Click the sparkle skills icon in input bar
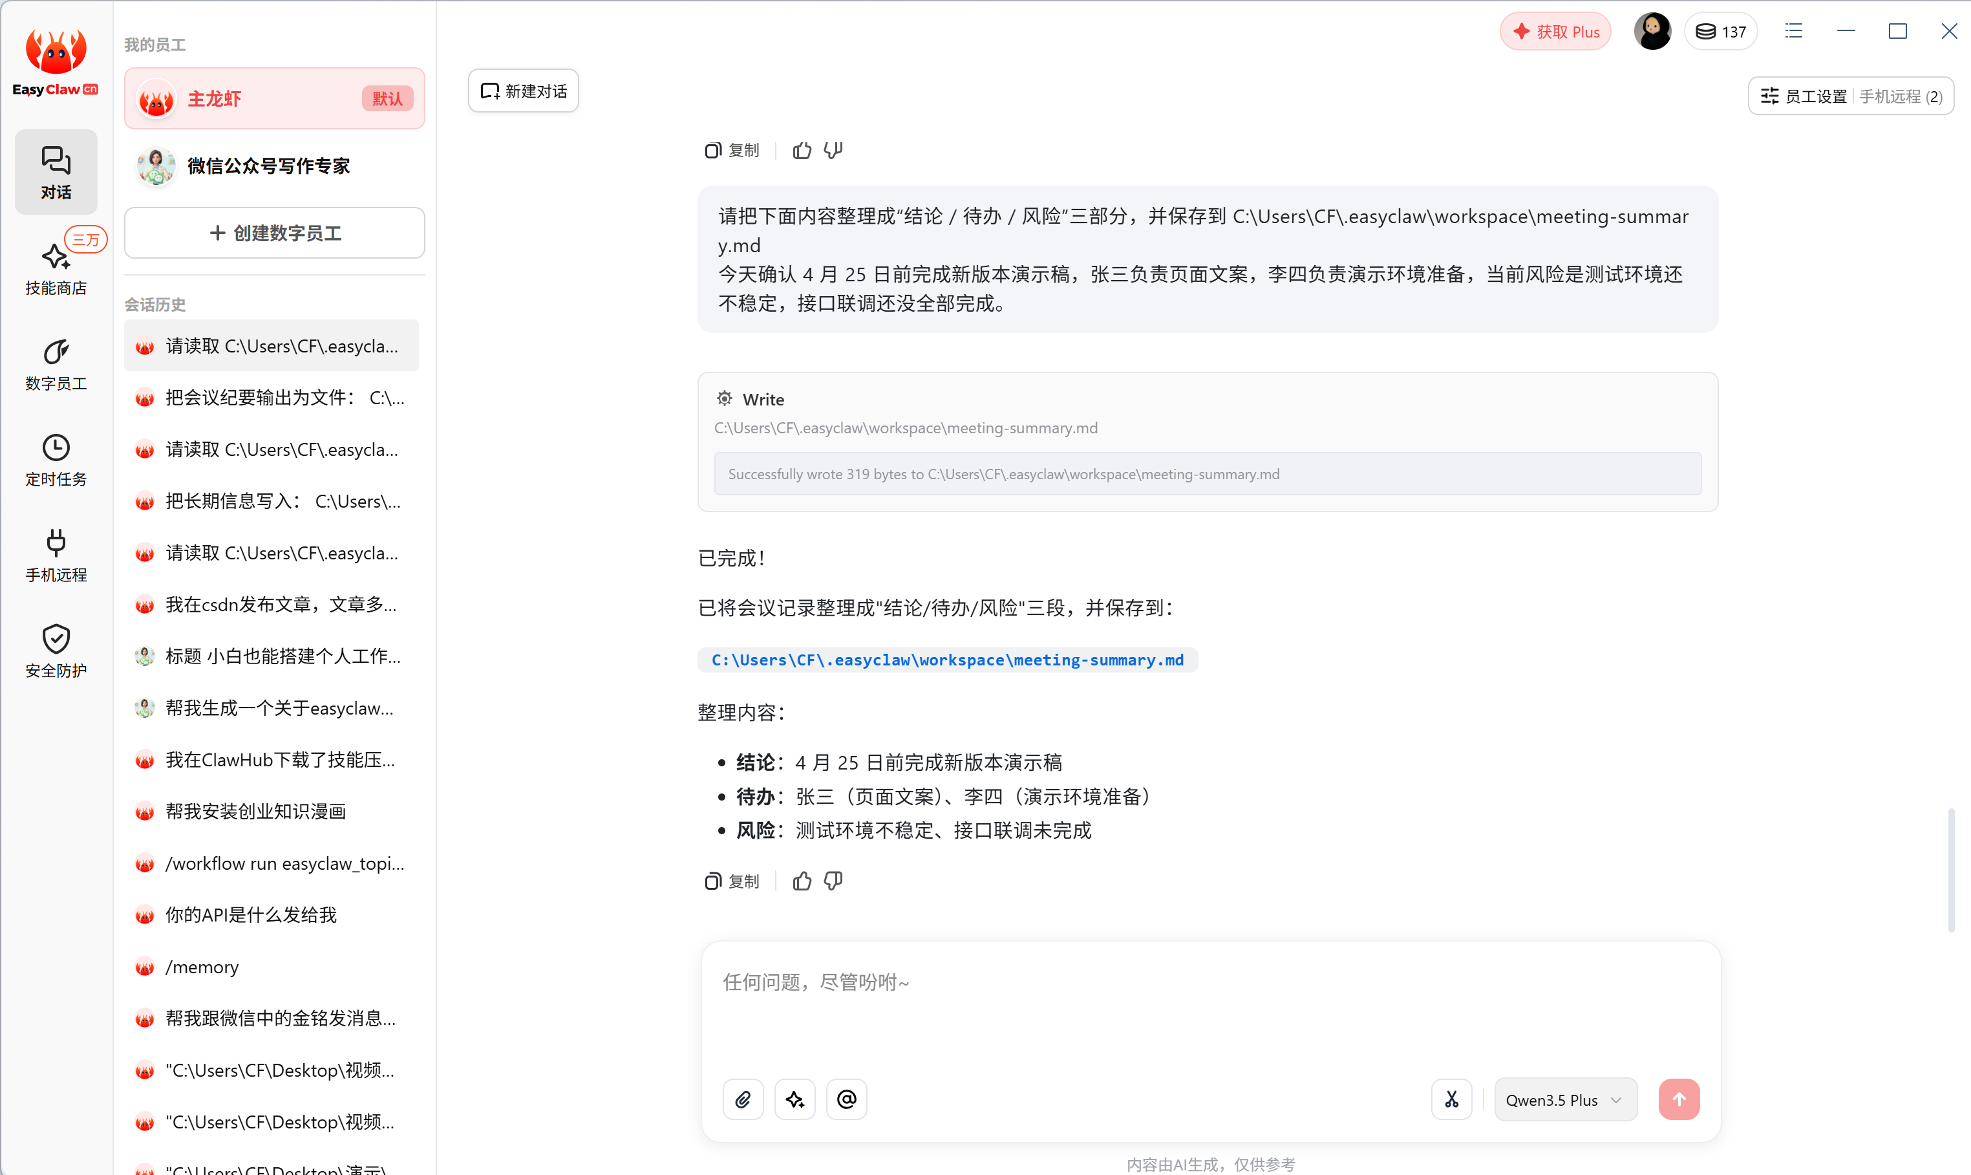The height and width of the screenshot is (1175, 1971). 794,1099
